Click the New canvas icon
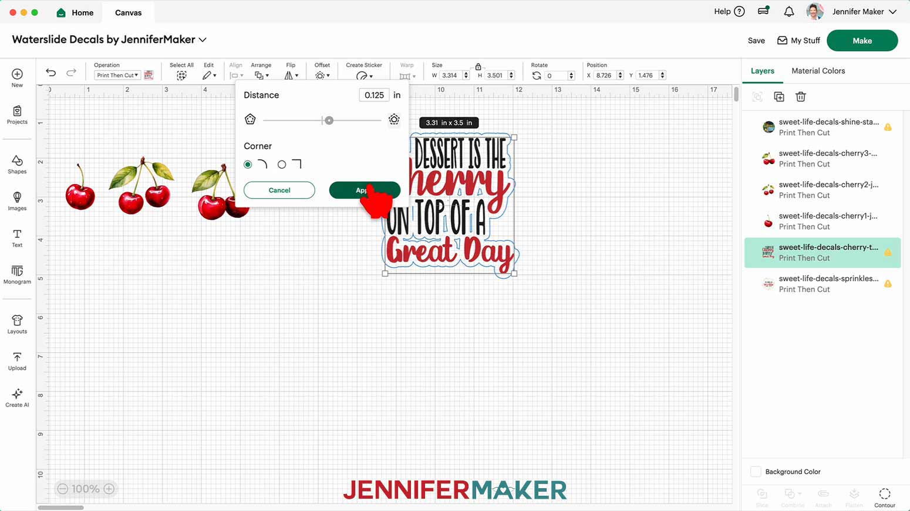 [17, 74]
